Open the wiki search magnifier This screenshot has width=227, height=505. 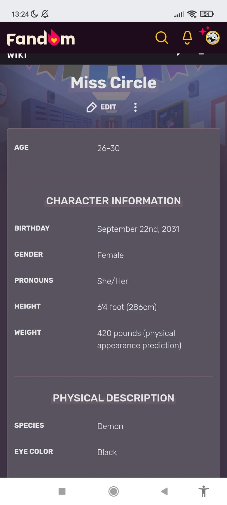pos(162,38)
